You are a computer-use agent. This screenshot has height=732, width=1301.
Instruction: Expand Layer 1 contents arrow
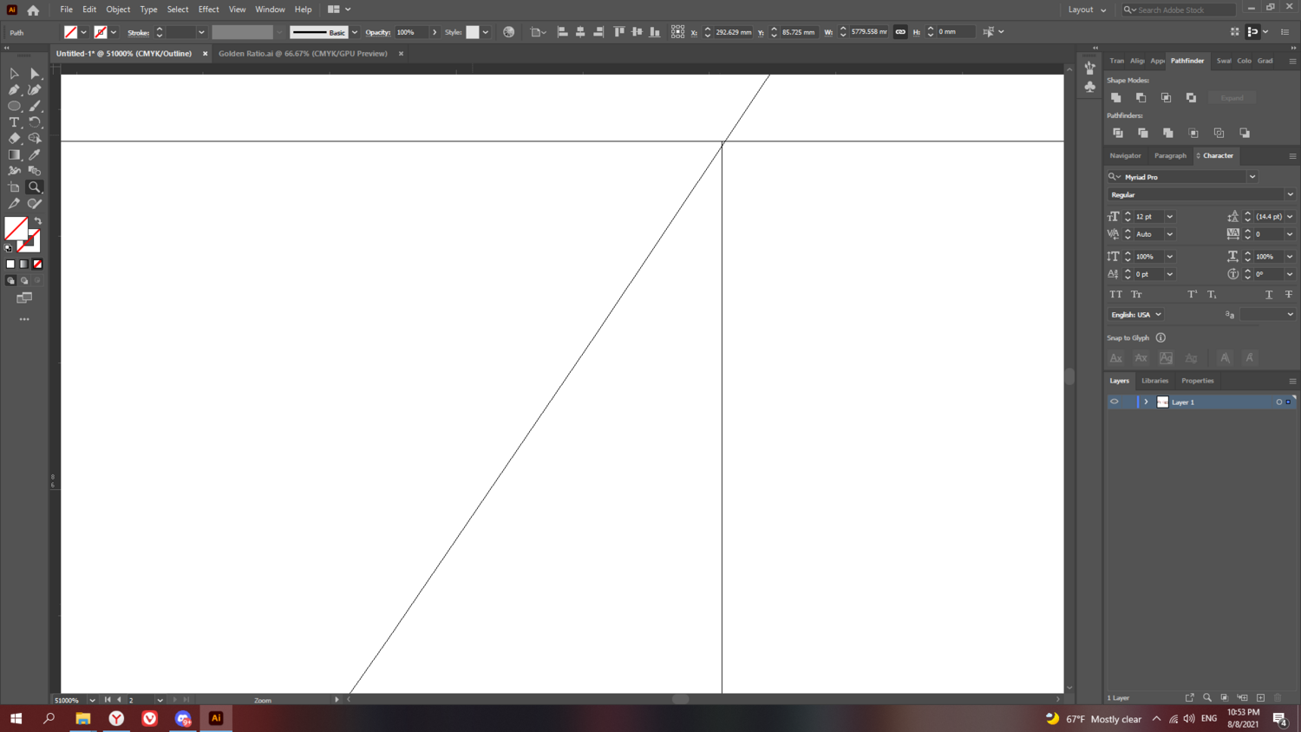[1146, 402]
